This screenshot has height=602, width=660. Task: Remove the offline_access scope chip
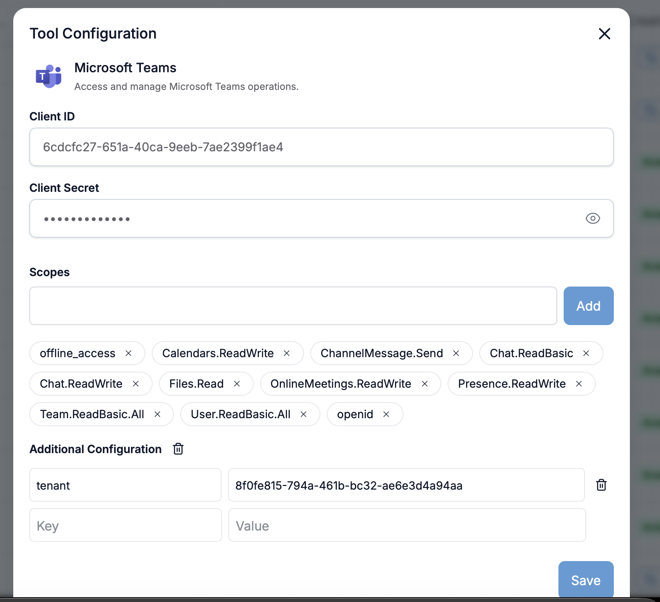coord(128,353)
